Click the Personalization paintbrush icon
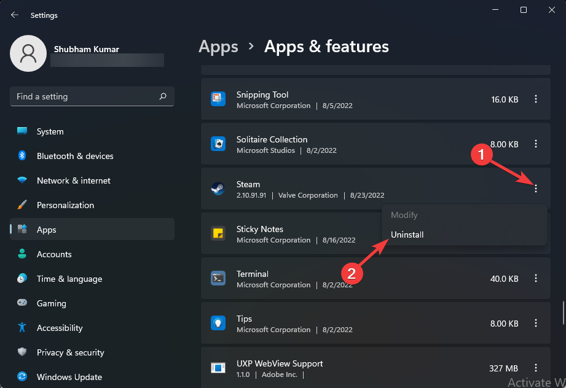566x388 pixels. [22, 205]
